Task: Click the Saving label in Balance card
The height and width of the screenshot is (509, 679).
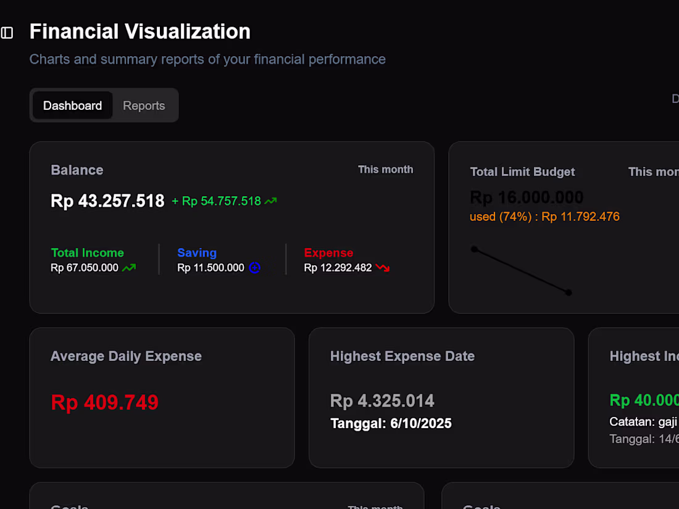Action: coord(197,252)
